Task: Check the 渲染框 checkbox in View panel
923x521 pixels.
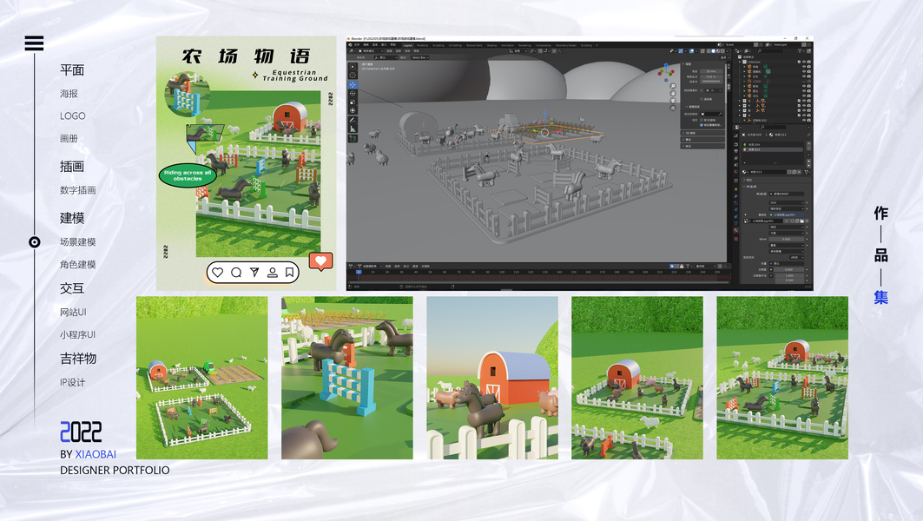Action: (x=702, y=100)
